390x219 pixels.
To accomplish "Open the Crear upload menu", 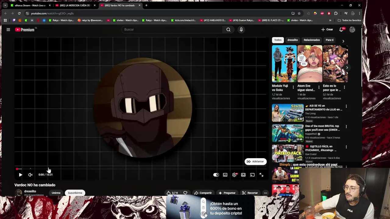I will pos(327,30).
